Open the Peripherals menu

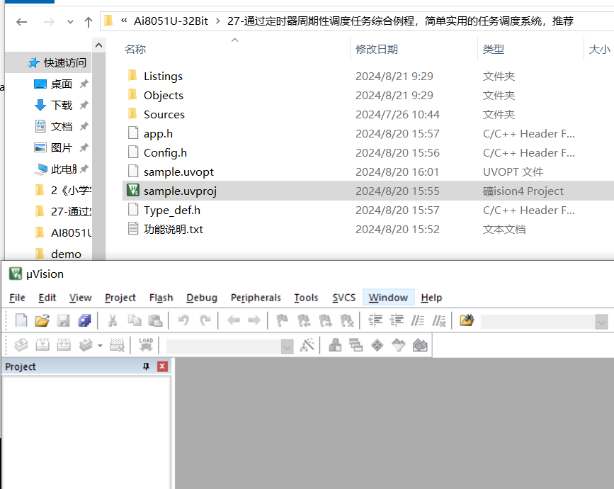(256, 298)
